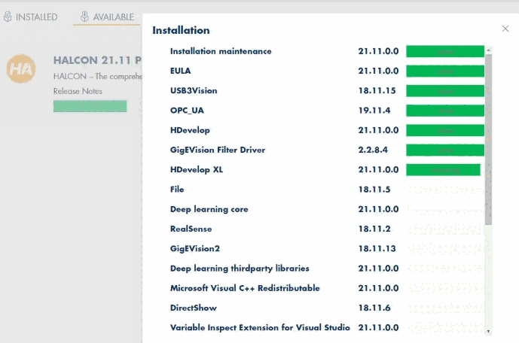Screen dimensions: 519x343
Task: Click the OPC_UA progress bar
Action: (x=445, y=111)
